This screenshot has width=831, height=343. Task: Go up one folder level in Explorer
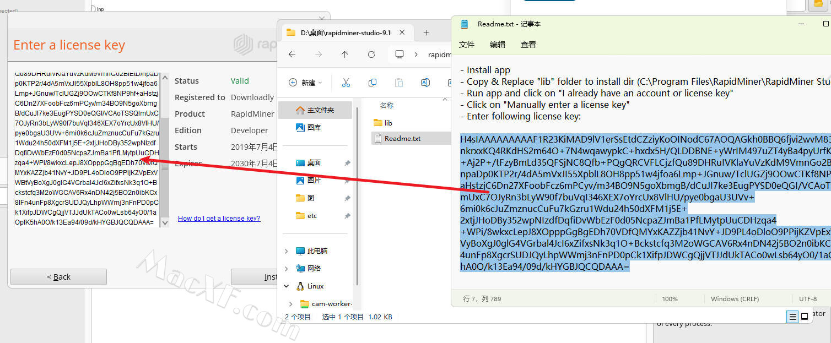(x=345, y=55)
